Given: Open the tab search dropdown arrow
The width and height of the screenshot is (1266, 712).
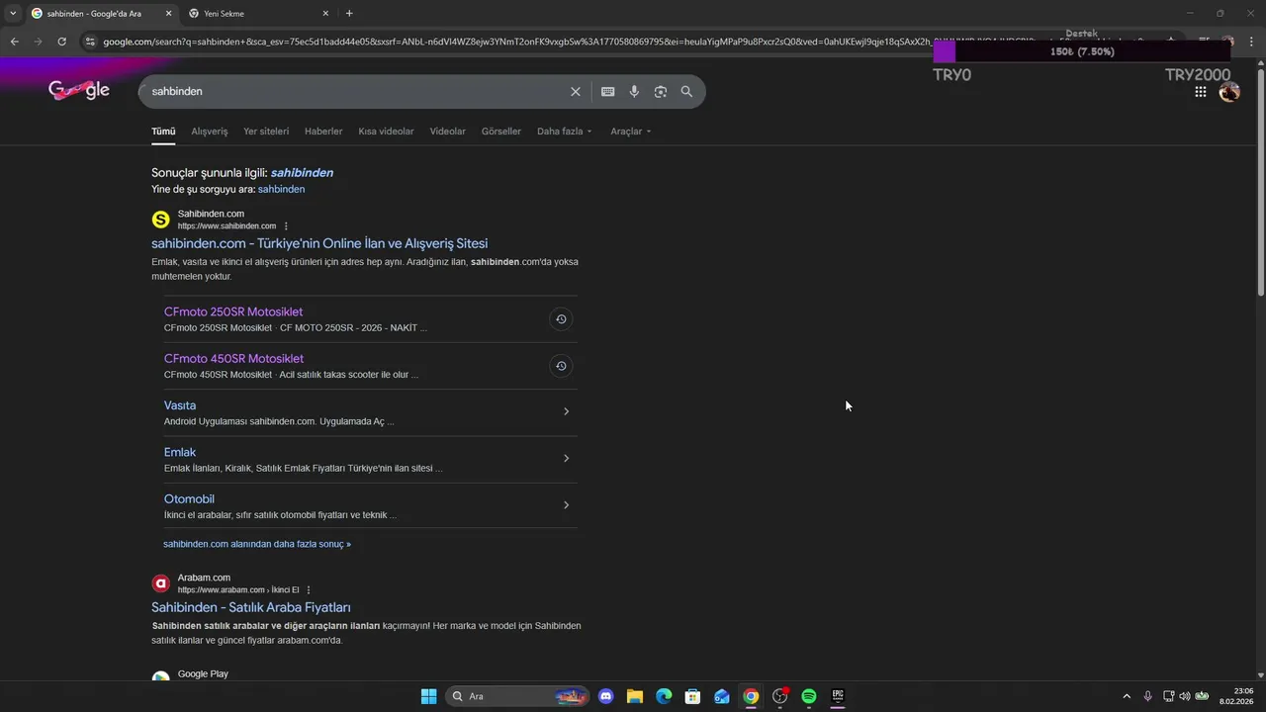Looking at the screenshot, I should (13, 13).
